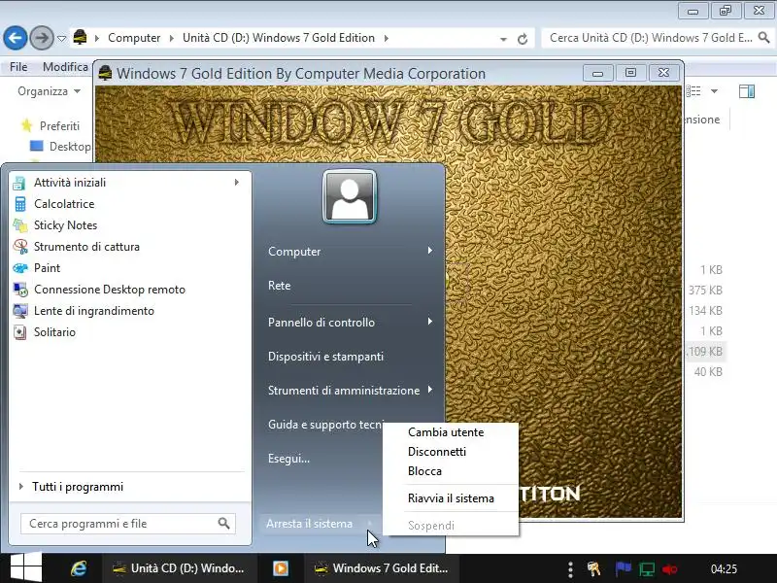Click the Start menu search magnifier icon
The width and height of the screenshot is (777, 583).
point(223,523)
